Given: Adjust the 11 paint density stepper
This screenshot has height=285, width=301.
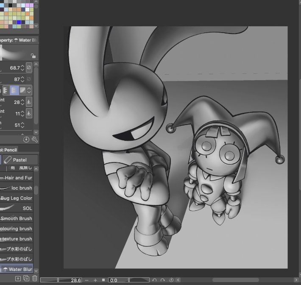Looking at the screenshot, I should (x=22, y=114).
